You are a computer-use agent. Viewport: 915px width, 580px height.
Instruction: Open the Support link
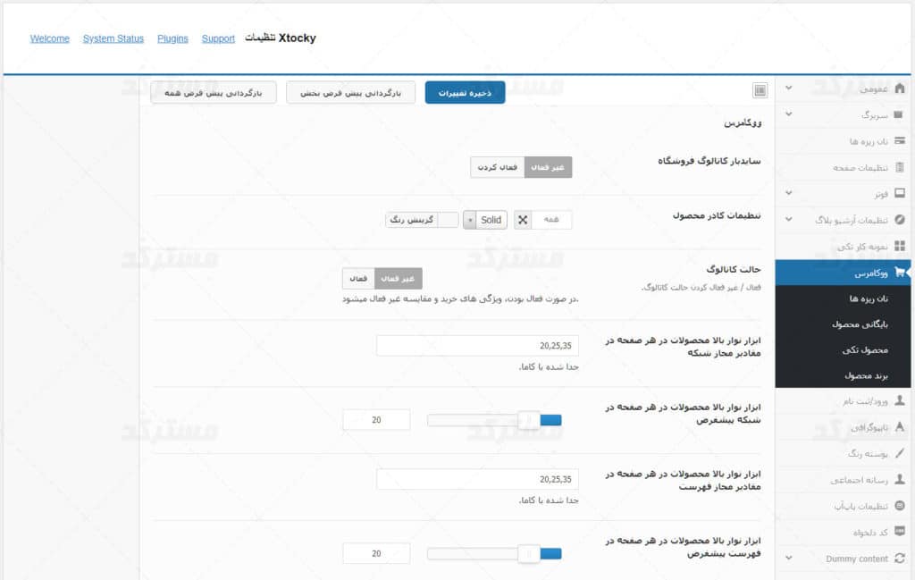(x=218, y=38)
